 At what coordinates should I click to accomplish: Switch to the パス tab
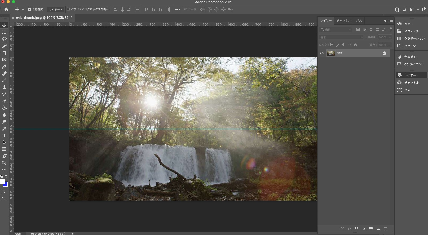(359, 21)
